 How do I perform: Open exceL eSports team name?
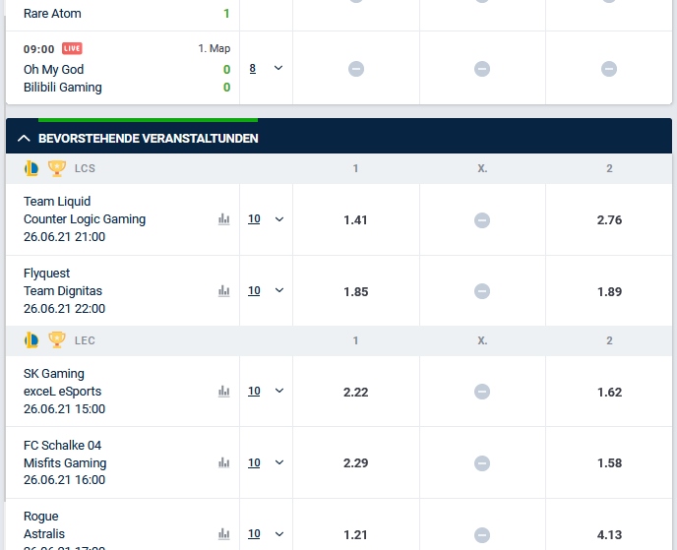pyautogui.click(x=63, y=392)
